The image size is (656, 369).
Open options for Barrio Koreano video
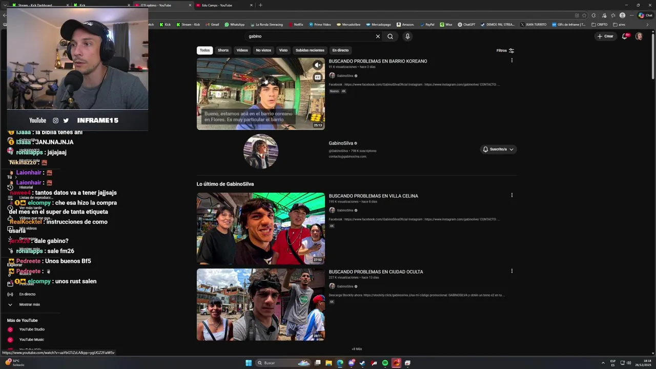point(511,60)
